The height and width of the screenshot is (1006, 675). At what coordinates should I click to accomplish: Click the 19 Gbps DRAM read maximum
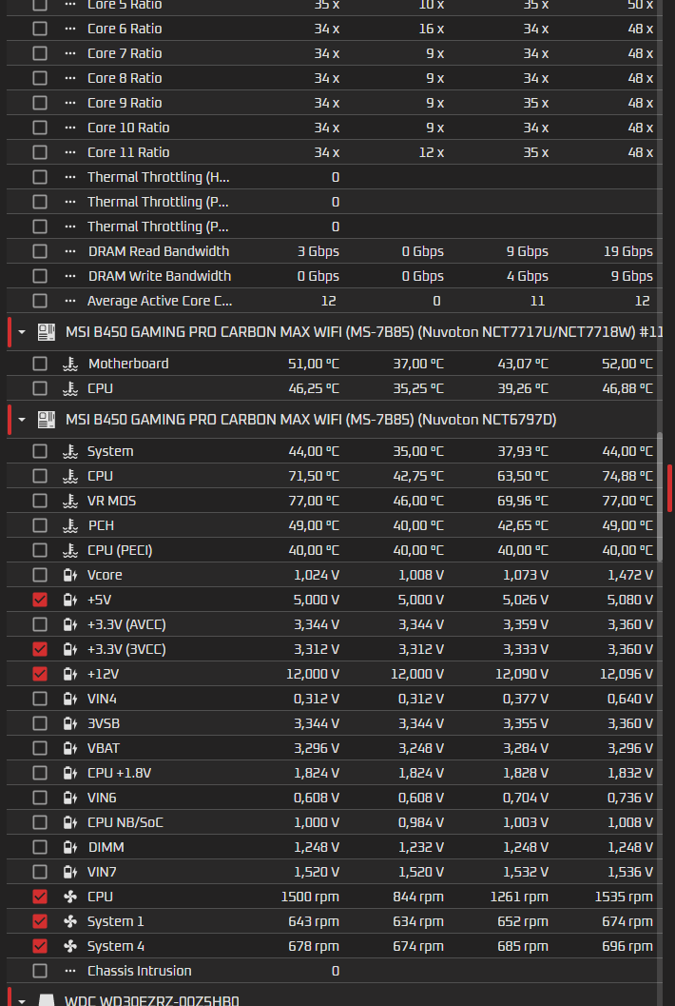coord(628,251)
